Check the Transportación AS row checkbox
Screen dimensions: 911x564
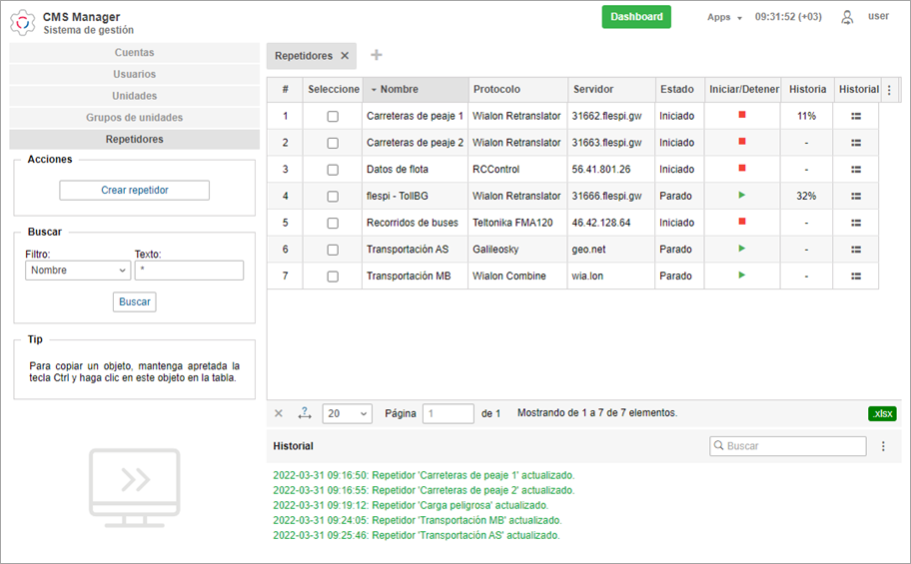click(333, 250)
